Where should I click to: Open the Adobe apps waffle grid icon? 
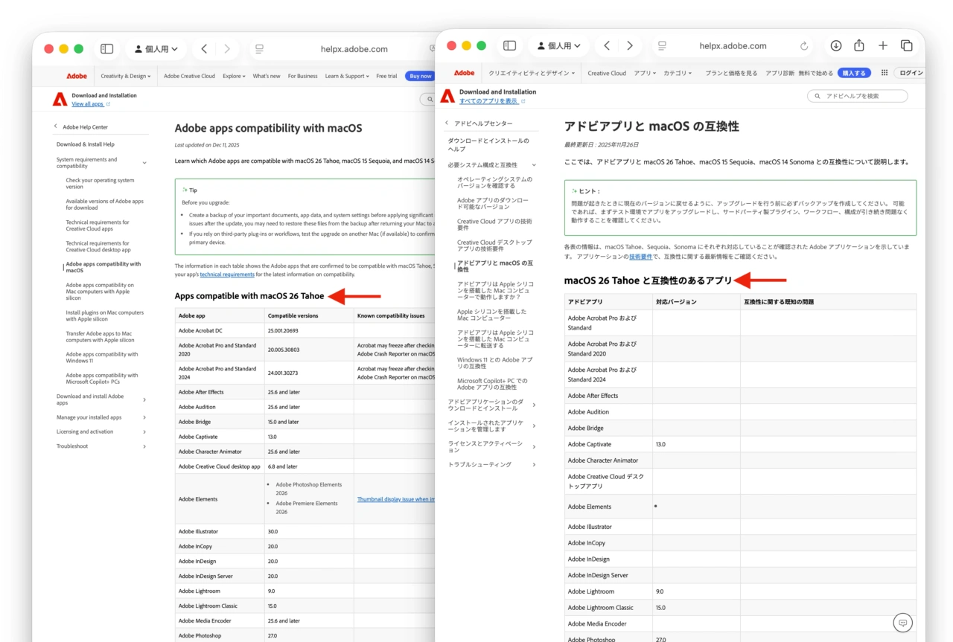coord(886,72)
